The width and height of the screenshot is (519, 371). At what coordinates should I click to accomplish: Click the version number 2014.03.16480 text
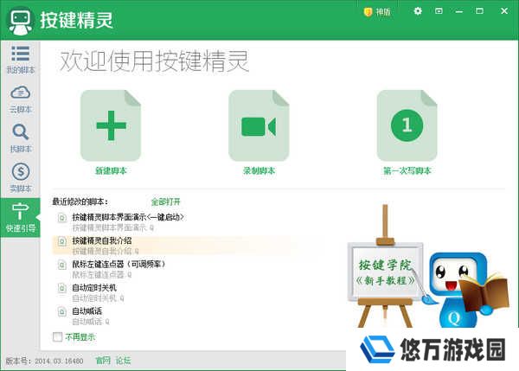click(59, 361)
